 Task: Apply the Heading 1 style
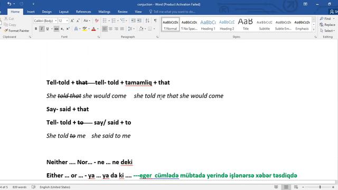[208, 25]
